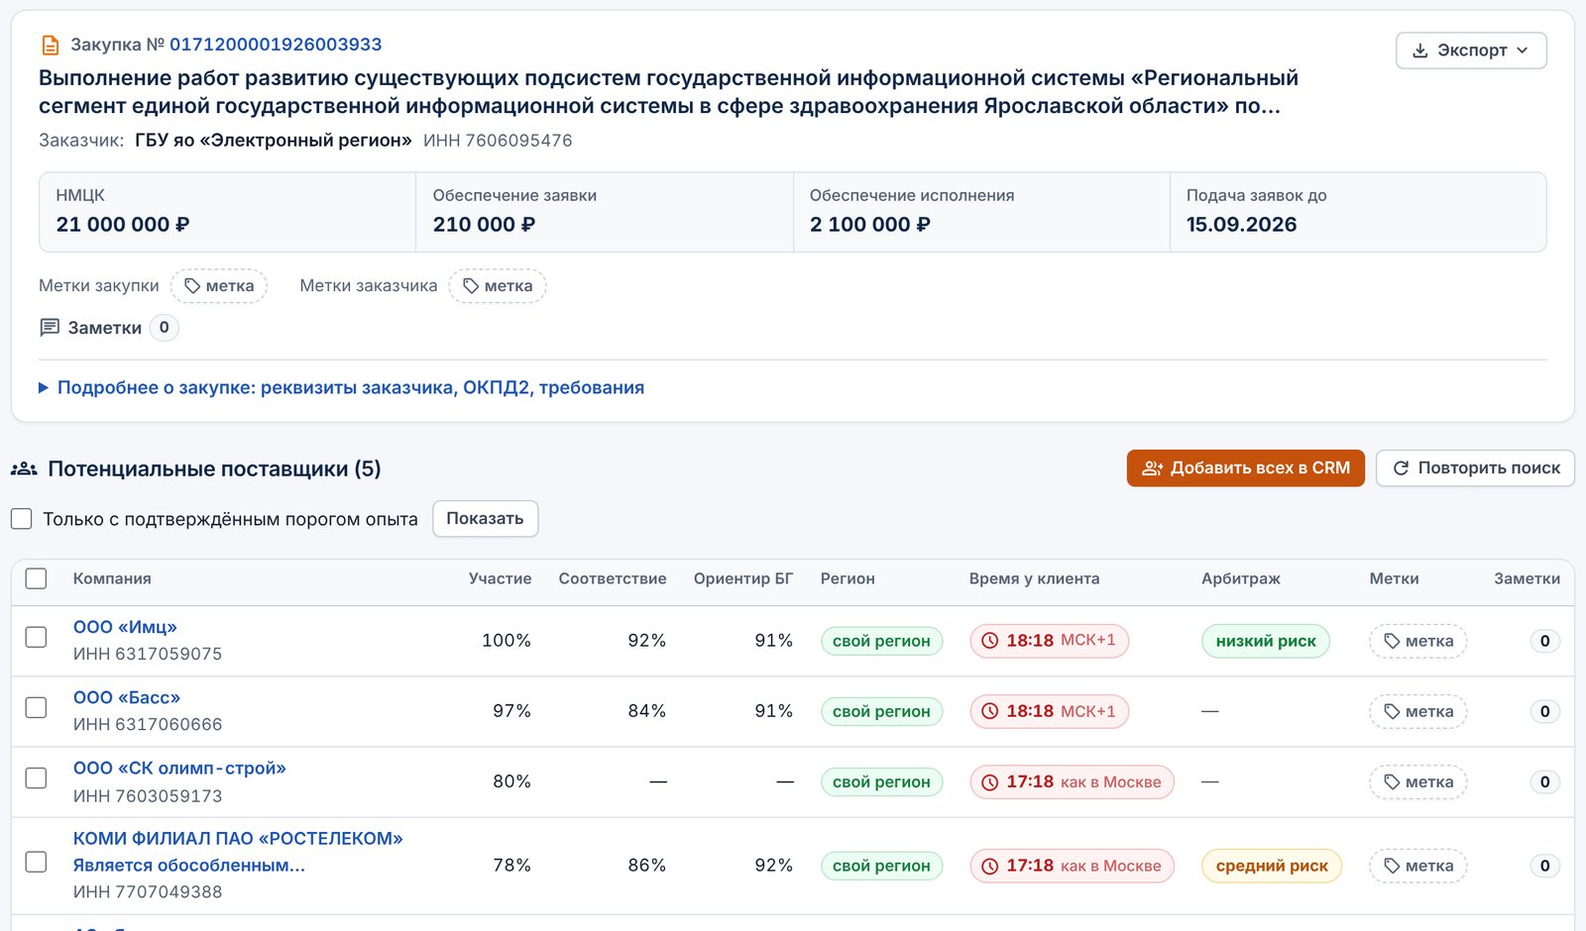Click Добавить всех в CRM button

point(1246,468)
